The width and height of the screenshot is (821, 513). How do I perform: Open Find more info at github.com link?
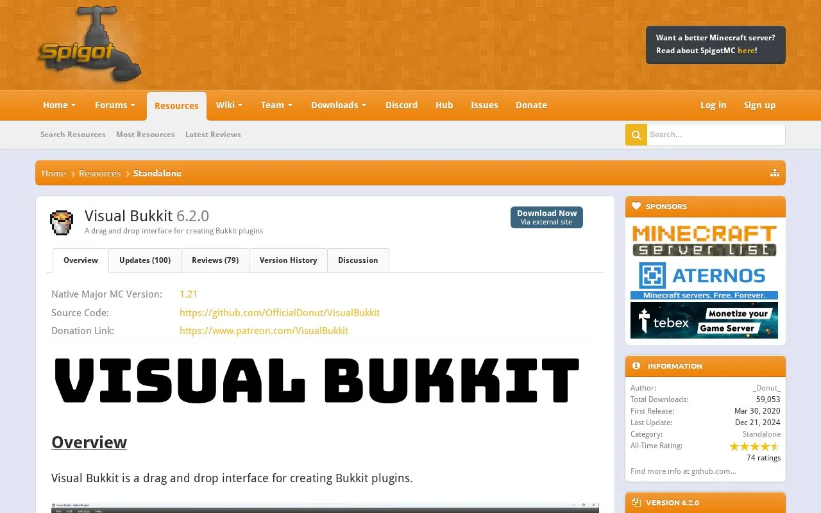point(683,471)
